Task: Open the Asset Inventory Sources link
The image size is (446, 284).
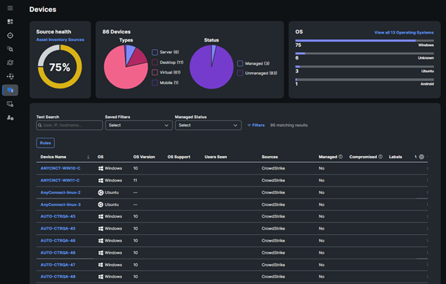Action: click(60, 39)
